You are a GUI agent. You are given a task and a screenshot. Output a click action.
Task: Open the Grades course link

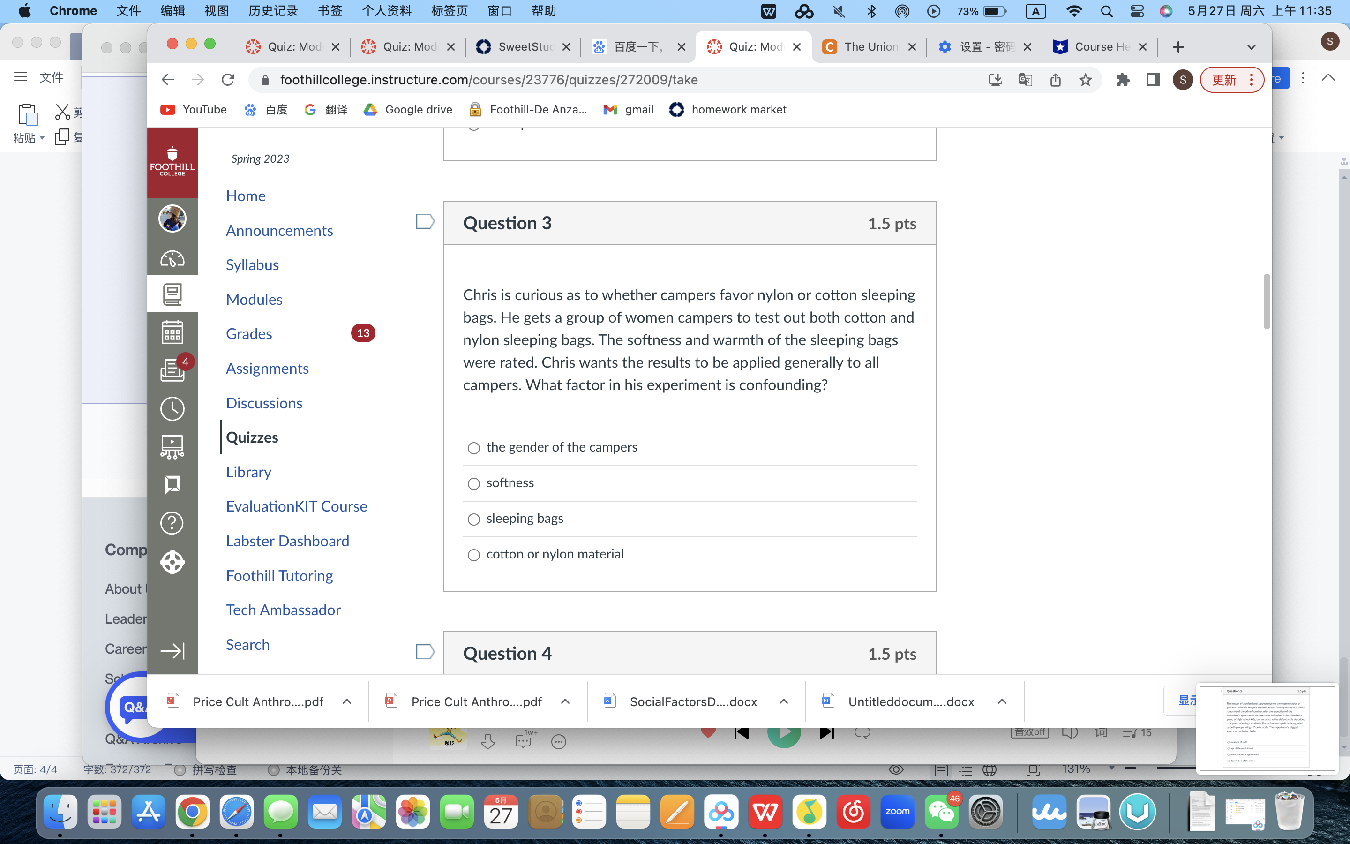(x=249, y=334)
